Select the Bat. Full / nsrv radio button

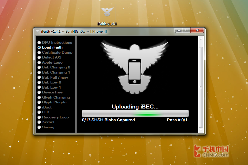point(39,78)
